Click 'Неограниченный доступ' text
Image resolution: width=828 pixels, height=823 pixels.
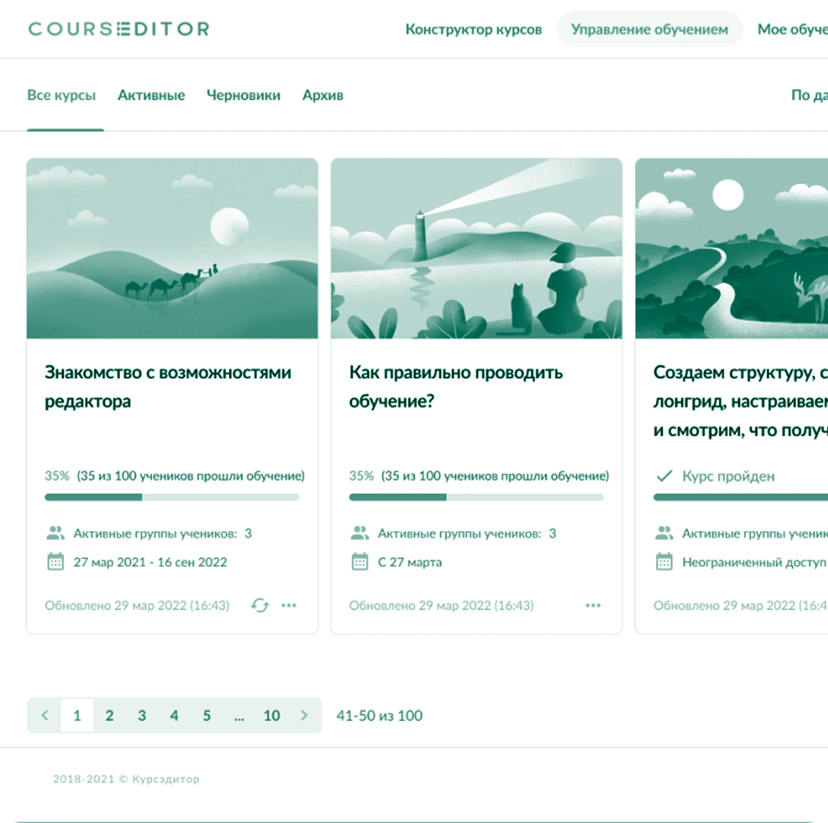point(754,562)
